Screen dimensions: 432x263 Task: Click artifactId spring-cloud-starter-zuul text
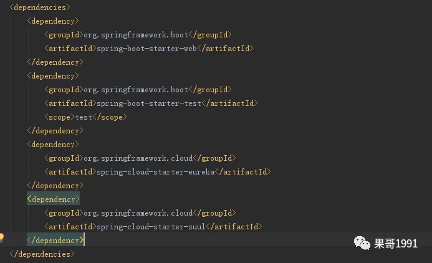pyautogui.click(x=153, y=227)
